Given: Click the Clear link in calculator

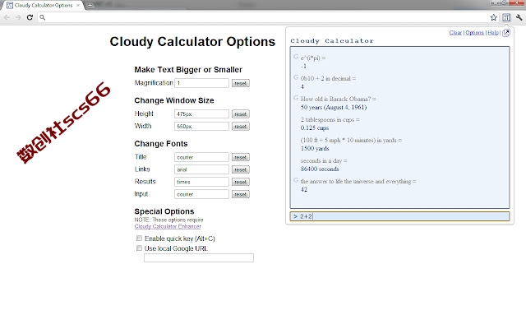Looking at the screenshot, I should [455, 33].
